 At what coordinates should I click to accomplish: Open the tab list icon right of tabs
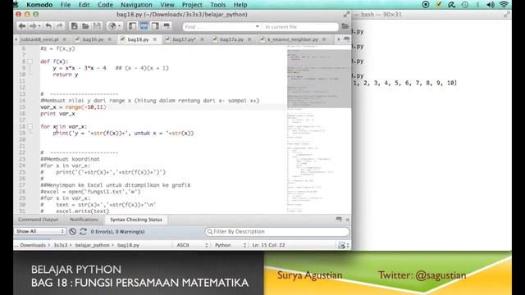click(347, 39)
